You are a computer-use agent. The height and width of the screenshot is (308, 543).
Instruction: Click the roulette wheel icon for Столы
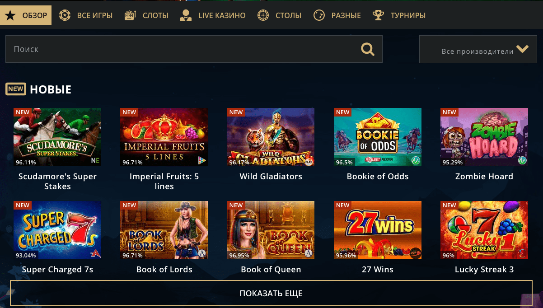263,15
